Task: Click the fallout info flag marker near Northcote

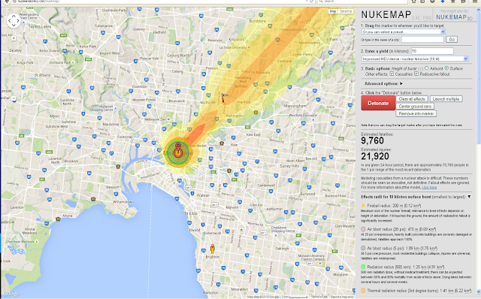Action: [x=224, y=98]
